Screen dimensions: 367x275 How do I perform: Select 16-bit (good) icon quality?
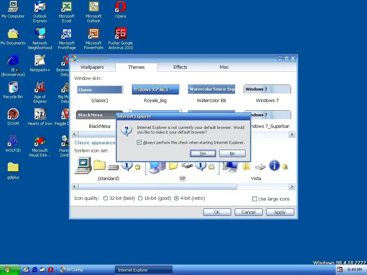pos(140,198)
